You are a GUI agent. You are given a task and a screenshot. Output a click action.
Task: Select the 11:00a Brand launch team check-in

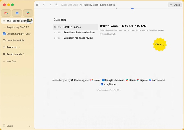75,33
